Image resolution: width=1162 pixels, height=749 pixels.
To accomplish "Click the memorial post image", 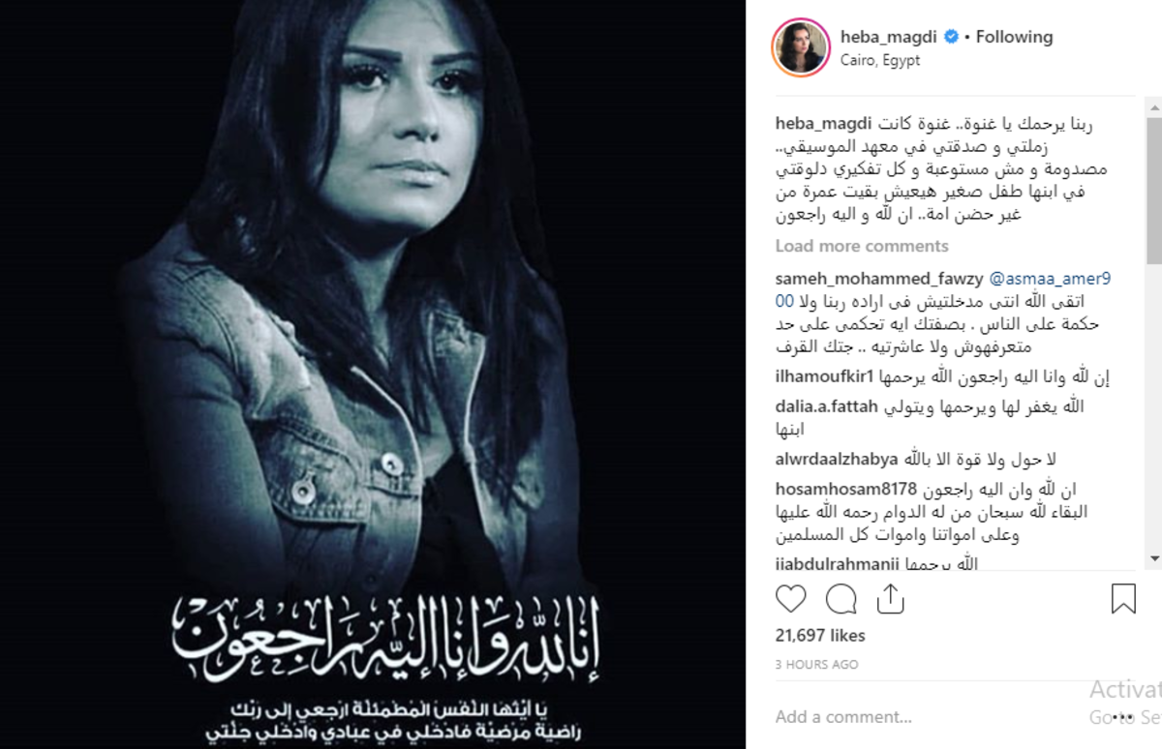I will (x=373, y=374).
